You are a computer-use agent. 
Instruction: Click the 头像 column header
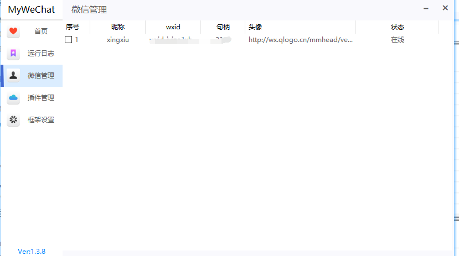pos(255,27)
